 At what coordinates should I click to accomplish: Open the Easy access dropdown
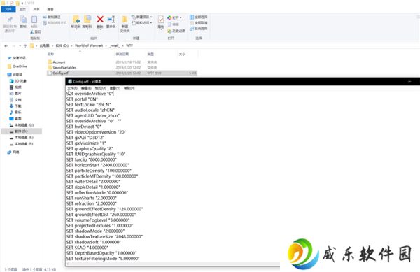tap(142, 23)
